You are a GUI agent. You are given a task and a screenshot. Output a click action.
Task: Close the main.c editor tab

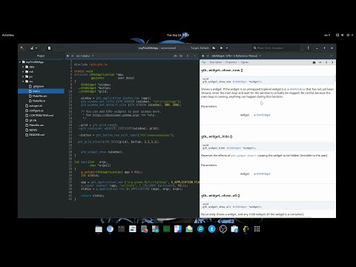point(194,56)
